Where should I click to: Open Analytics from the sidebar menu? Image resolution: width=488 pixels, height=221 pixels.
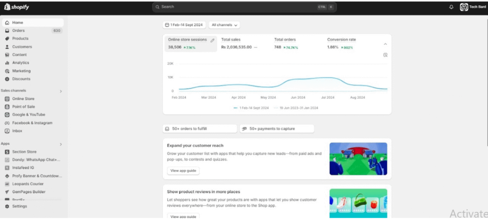[x=20, y=63]
